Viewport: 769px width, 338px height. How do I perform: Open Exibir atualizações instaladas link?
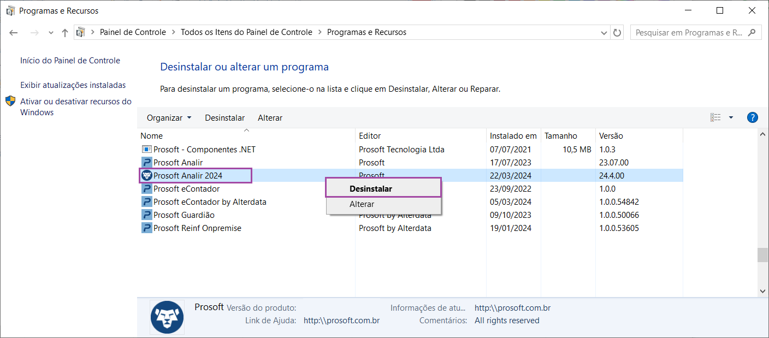pos(73,85)
